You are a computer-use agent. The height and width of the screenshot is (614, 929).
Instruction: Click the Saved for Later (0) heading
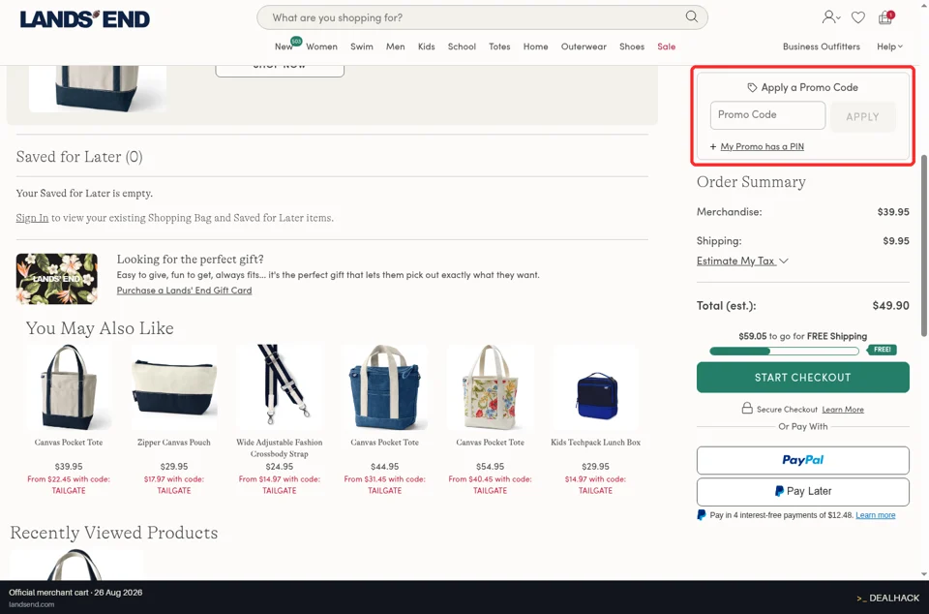pos(79,157)
